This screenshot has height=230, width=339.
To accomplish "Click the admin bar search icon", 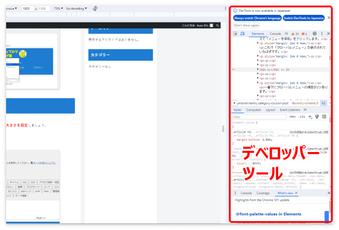I will point(217,25).
